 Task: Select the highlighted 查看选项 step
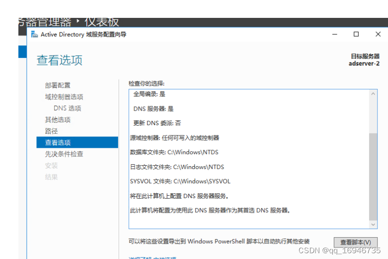coord(77,143)
